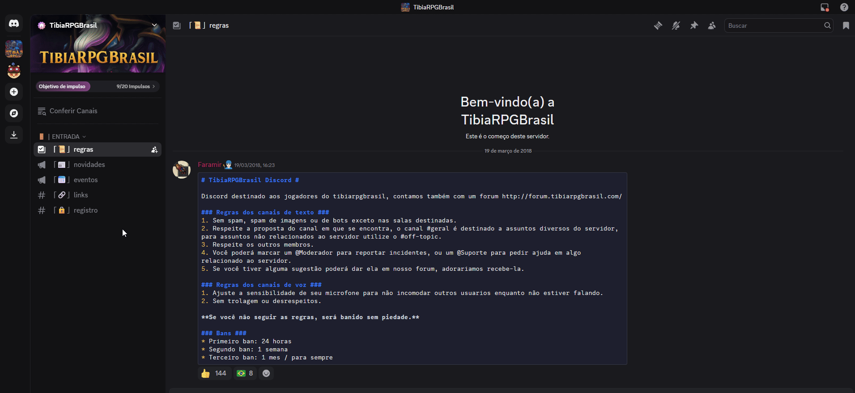Click the message timestamp 19/03/2018, 16:23

tap(255, 165)
